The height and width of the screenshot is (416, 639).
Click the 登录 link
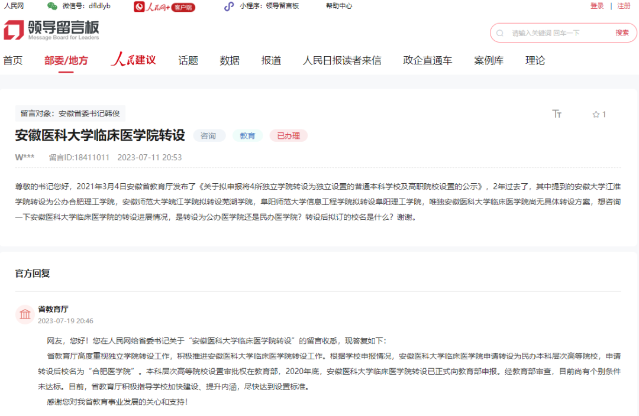[x=597, y=6]
